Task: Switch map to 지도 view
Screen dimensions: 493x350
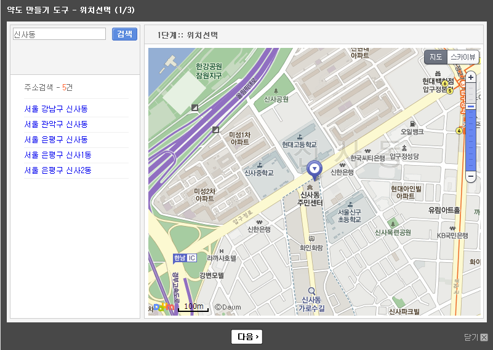Action: pos(436,57)
